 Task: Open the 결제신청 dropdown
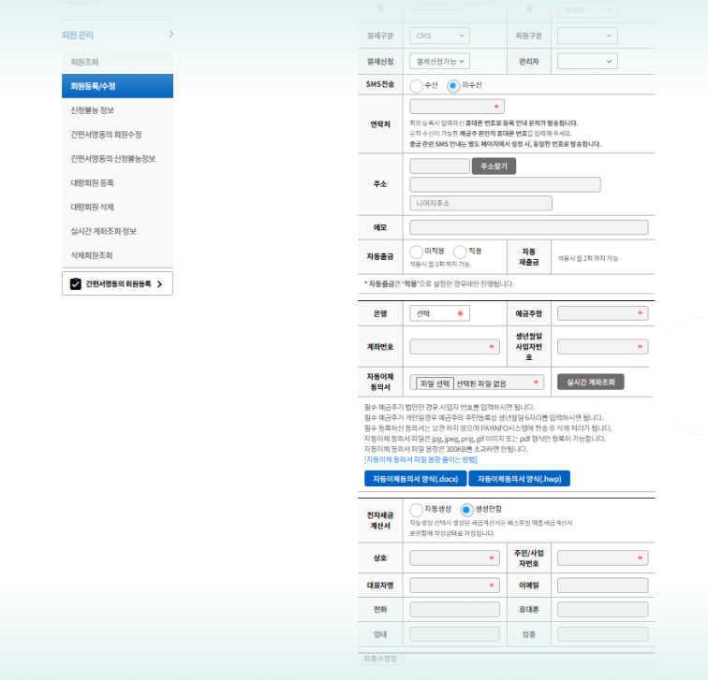tap(439, 62)
